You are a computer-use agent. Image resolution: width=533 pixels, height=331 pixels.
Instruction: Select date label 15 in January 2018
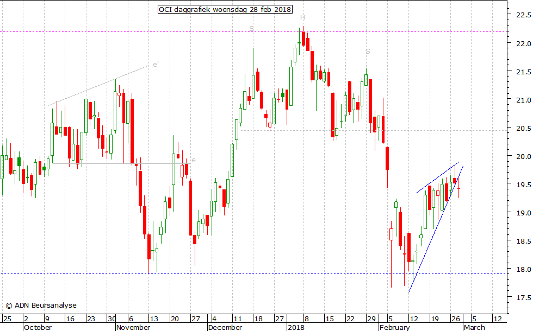(x=330, y=319)
